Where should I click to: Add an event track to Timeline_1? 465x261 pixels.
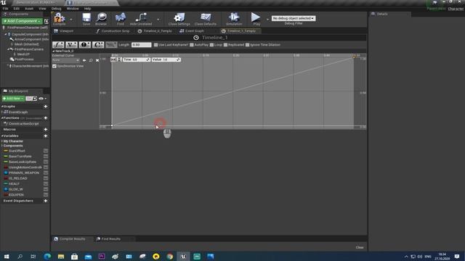pyautogui.click(x=84, y=45)
